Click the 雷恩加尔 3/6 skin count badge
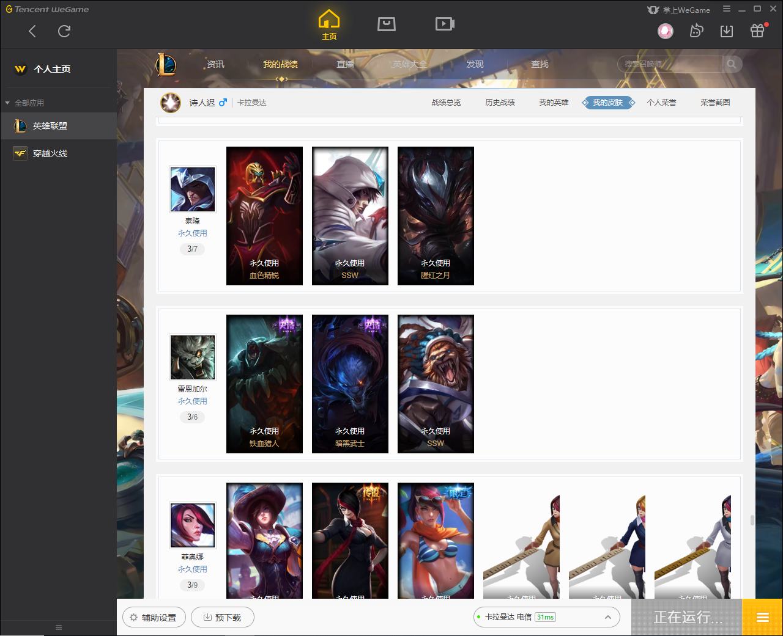 [x=193, y=417]
